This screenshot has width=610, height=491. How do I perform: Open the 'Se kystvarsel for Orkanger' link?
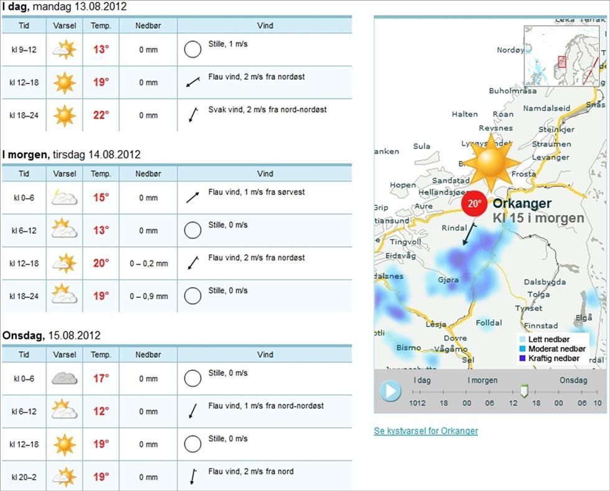pyautogui.click(x=426, y=431)
